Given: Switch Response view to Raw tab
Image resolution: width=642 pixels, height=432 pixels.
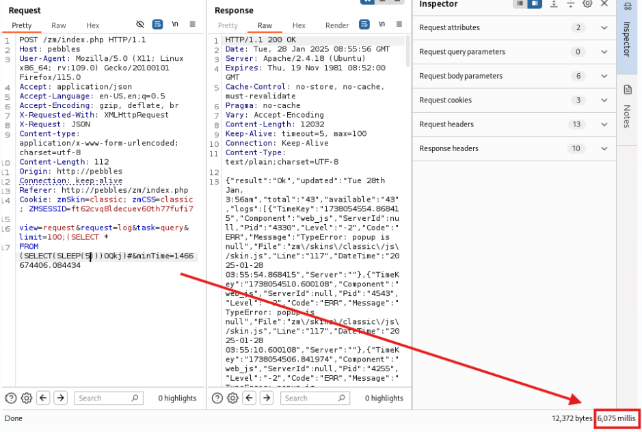Looking at the screenshot, I should (x=265, y=25).
